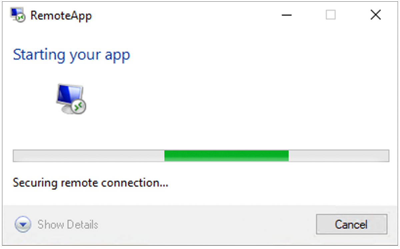The height and width of the screenshot is (249, 400).
Task: Click the Show Details label
Action: tap(68, 225)
